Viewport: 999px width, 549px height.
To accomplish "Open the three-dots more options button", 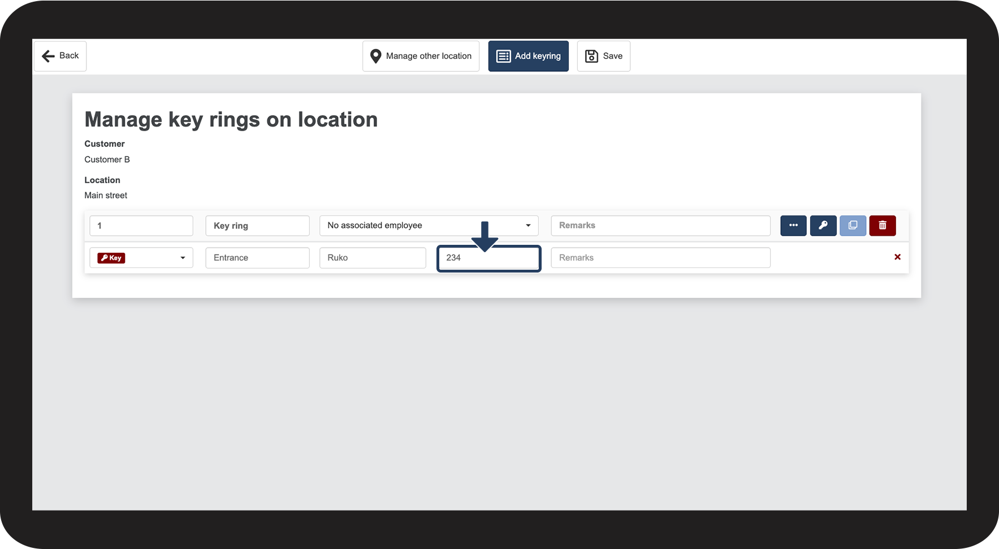I will pos(793,226).
